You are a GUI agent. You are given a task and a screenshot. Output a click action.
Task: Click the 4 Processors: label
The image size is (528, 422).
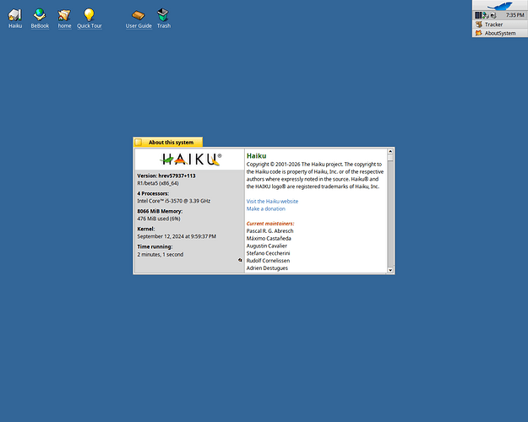coord(153,193)
